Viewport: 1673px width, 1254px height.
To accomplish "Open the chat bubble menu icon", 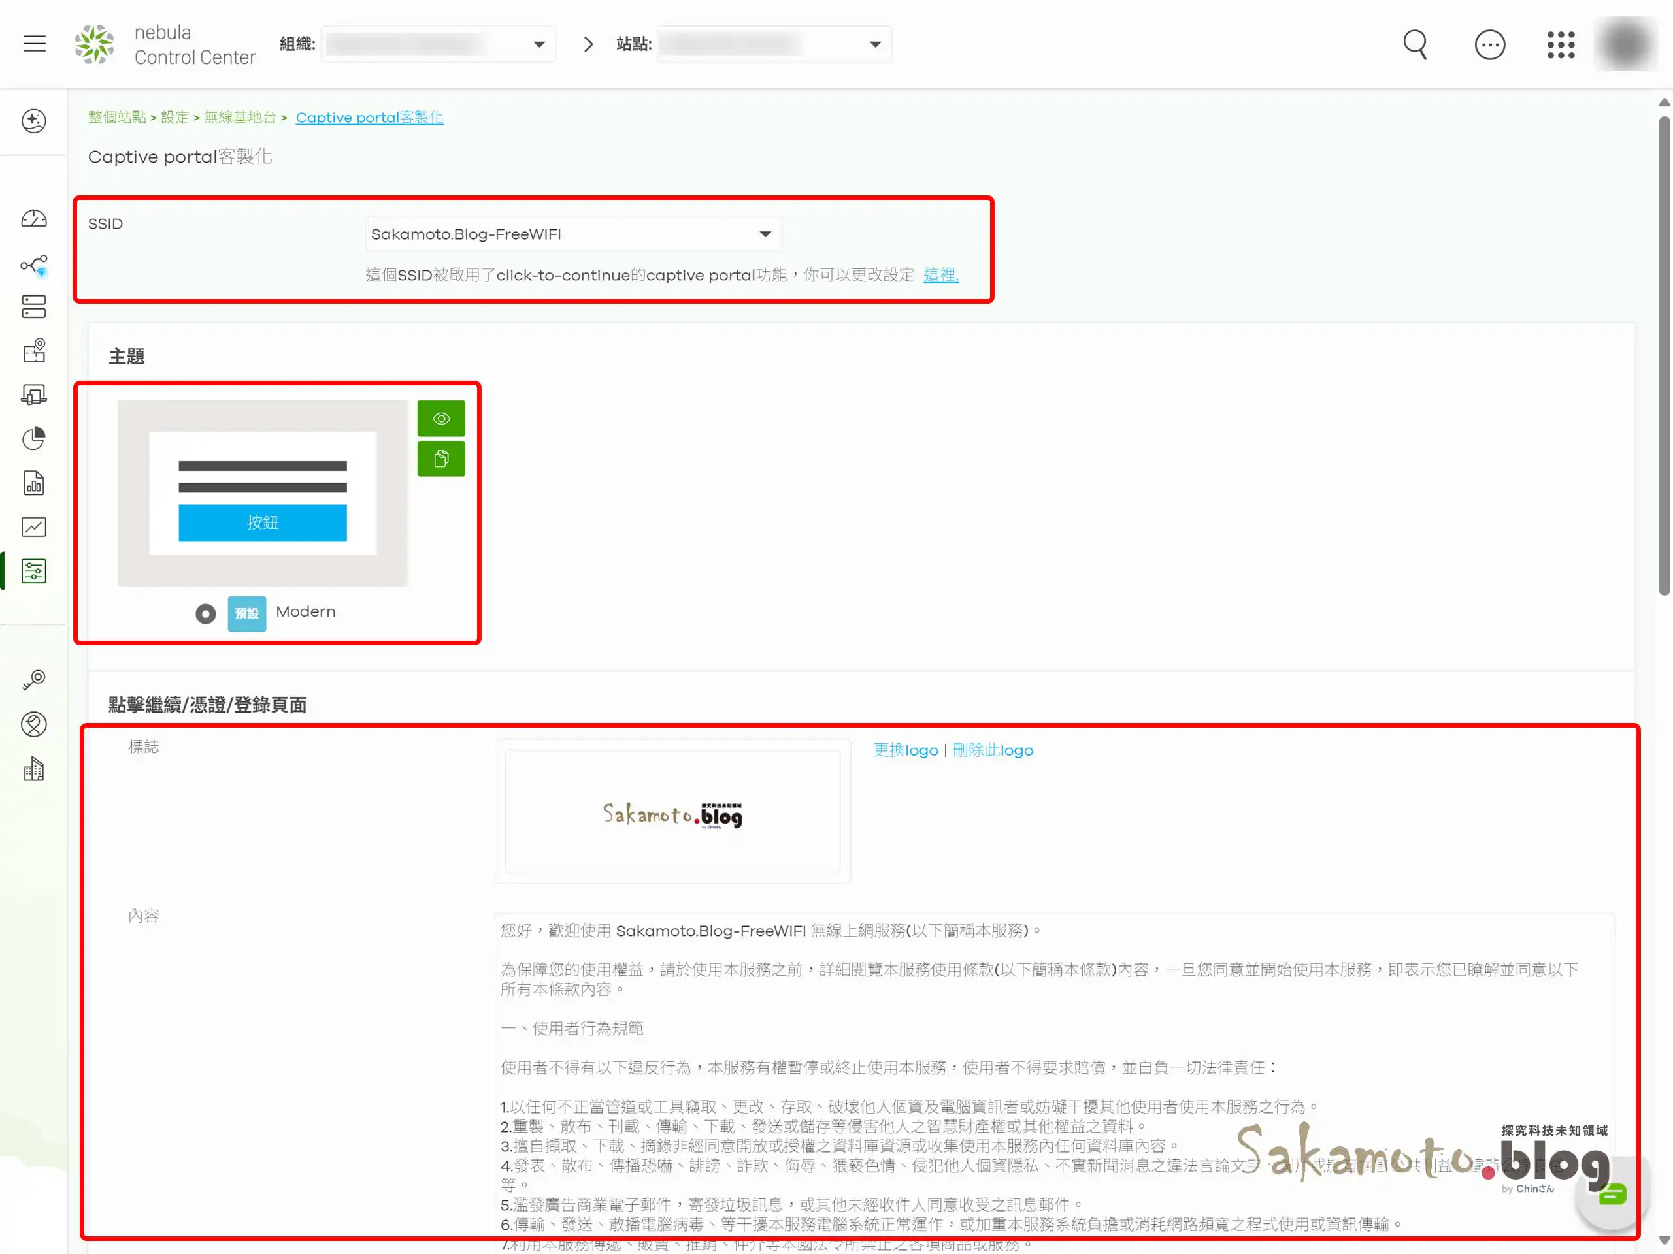I will tap(1489, 44).
